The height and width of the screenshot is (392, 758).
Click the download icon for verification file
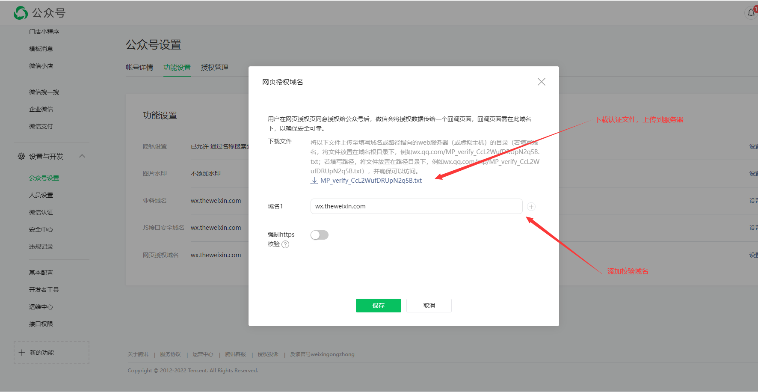pyautogui.click(x=314, y=181)
